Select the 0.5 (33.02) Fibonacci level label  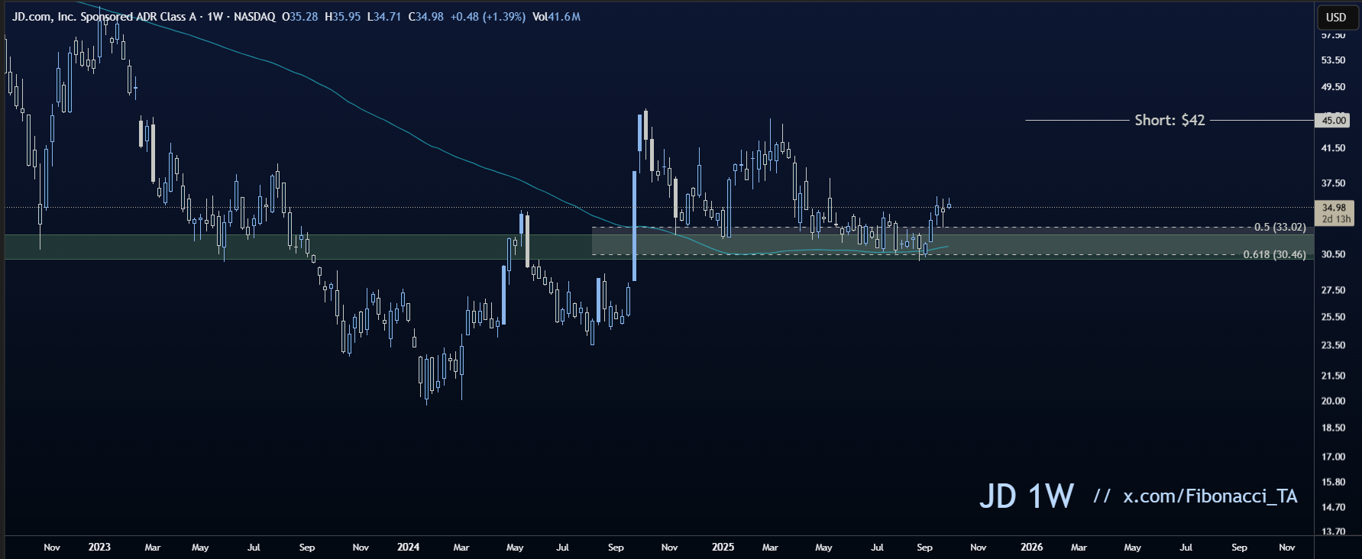(1280, 227)
